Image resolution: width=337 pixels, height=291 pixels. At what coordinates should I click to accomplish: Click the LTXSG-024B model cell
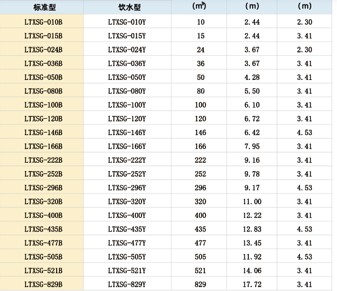(43, 49)
